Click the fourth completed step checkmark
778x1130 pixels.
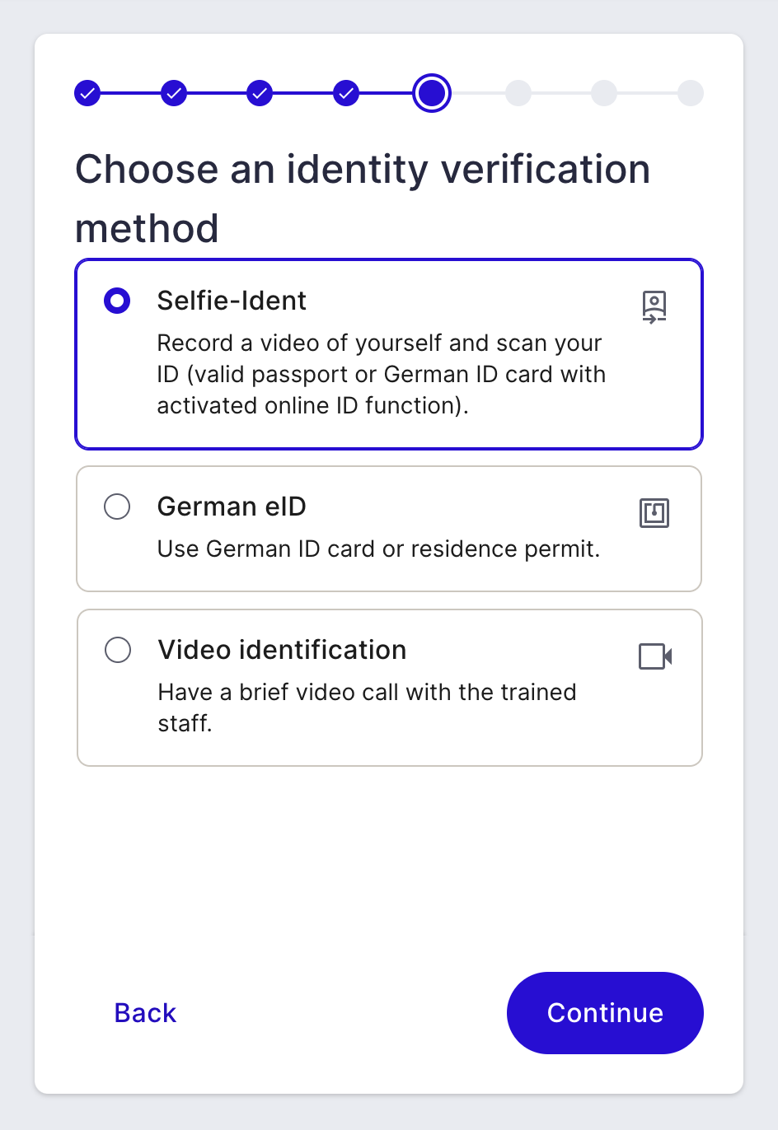click(x=347, y=93)
